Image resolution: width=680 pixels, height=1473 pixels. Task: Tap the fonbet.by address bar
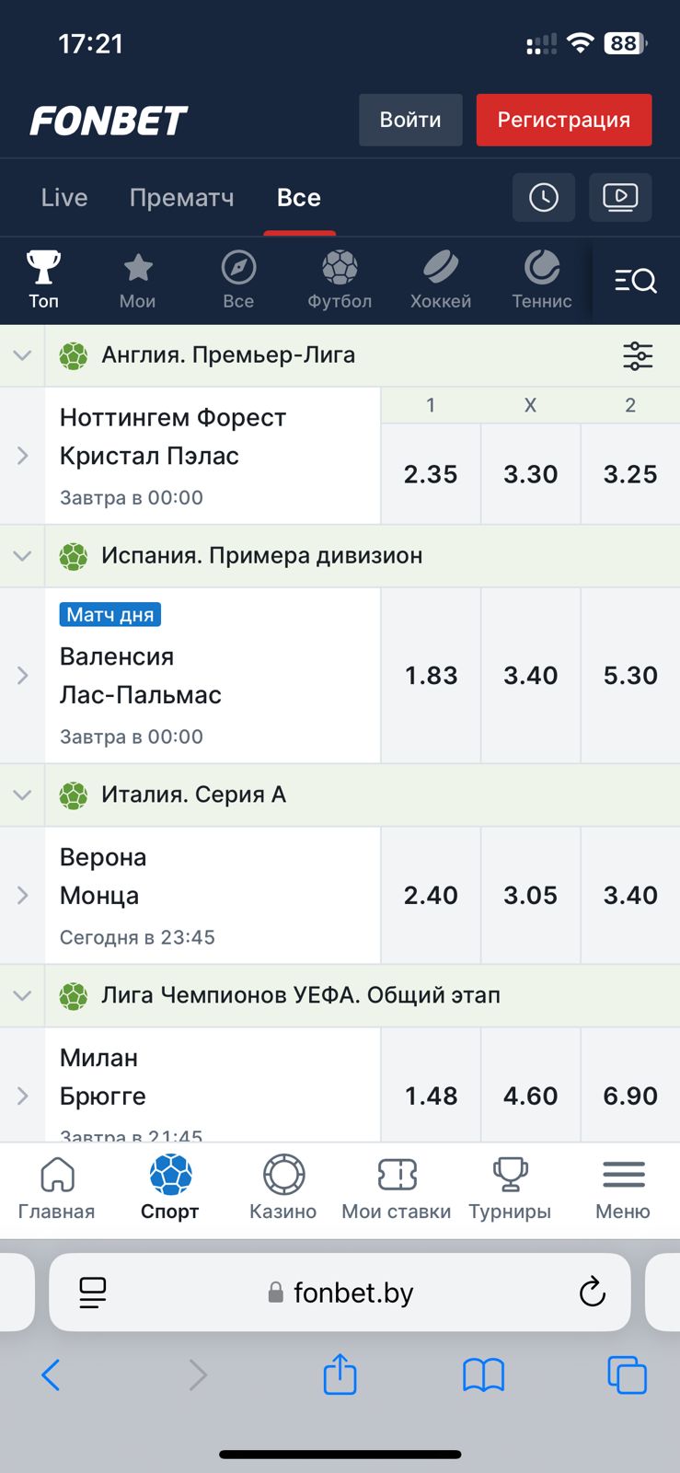click(340, 1293)
